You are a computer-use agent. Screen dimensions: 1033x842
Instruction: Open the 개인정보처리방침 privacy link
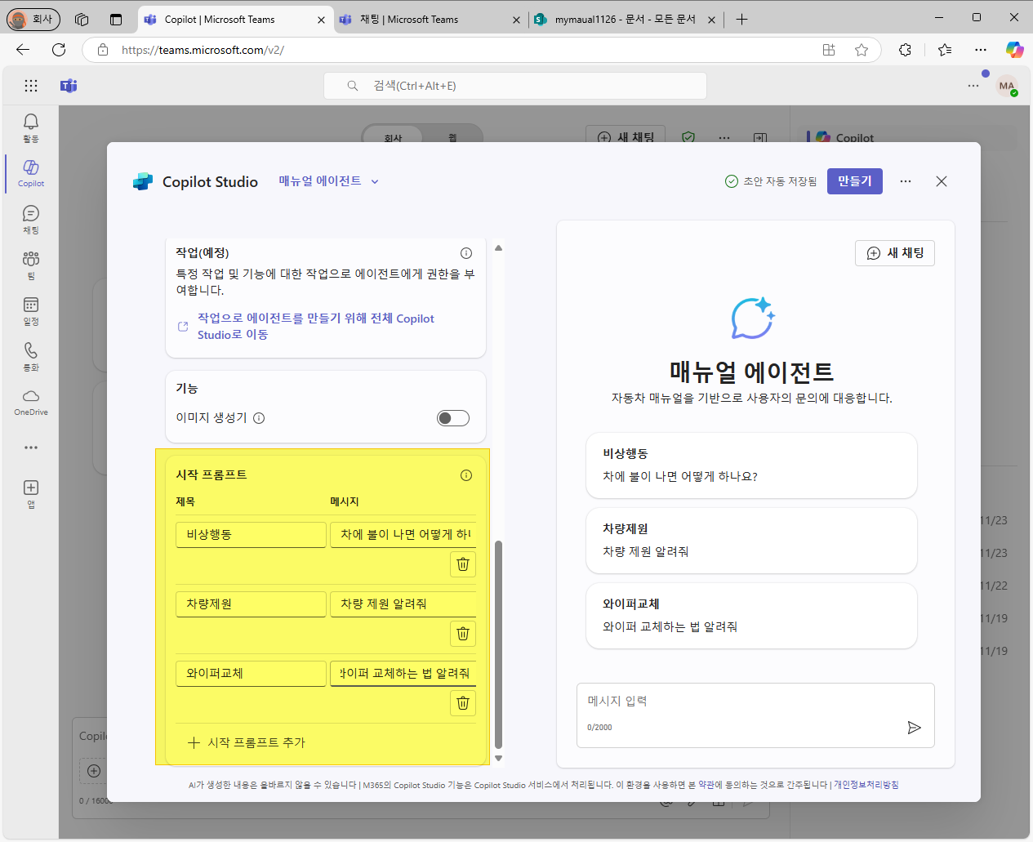[x=866, y=785]
